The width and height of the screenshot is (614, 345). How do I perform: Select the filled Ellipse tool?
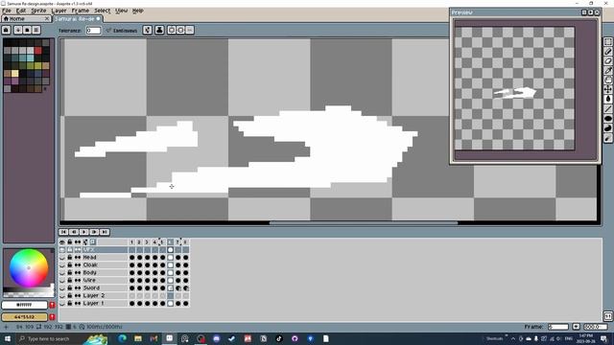[x=607, y=118]
